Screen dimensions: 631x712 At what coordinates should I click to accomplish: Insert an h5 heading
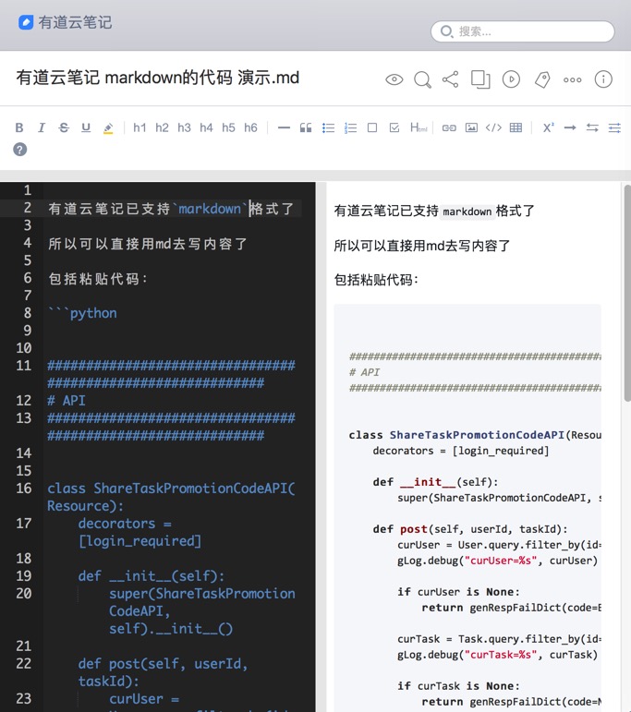pos(228,127)
